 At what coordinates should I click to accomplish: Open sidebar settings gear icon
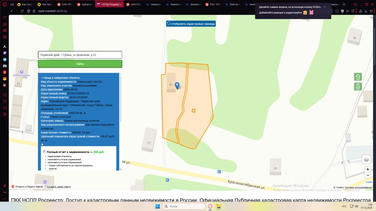[x=5, y=114]
